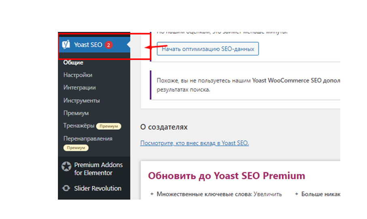The image size is (367, 219).
Task: Click the Yoast SEO logo icon
Action: coord(66,44)
